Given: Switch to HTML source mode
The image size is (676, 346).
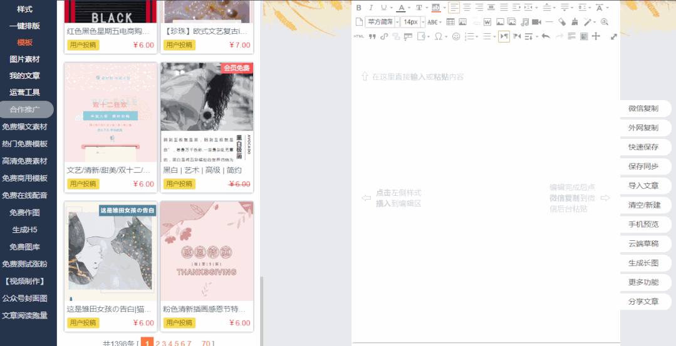Looking at the screenshot, I should tap(359, 36).
